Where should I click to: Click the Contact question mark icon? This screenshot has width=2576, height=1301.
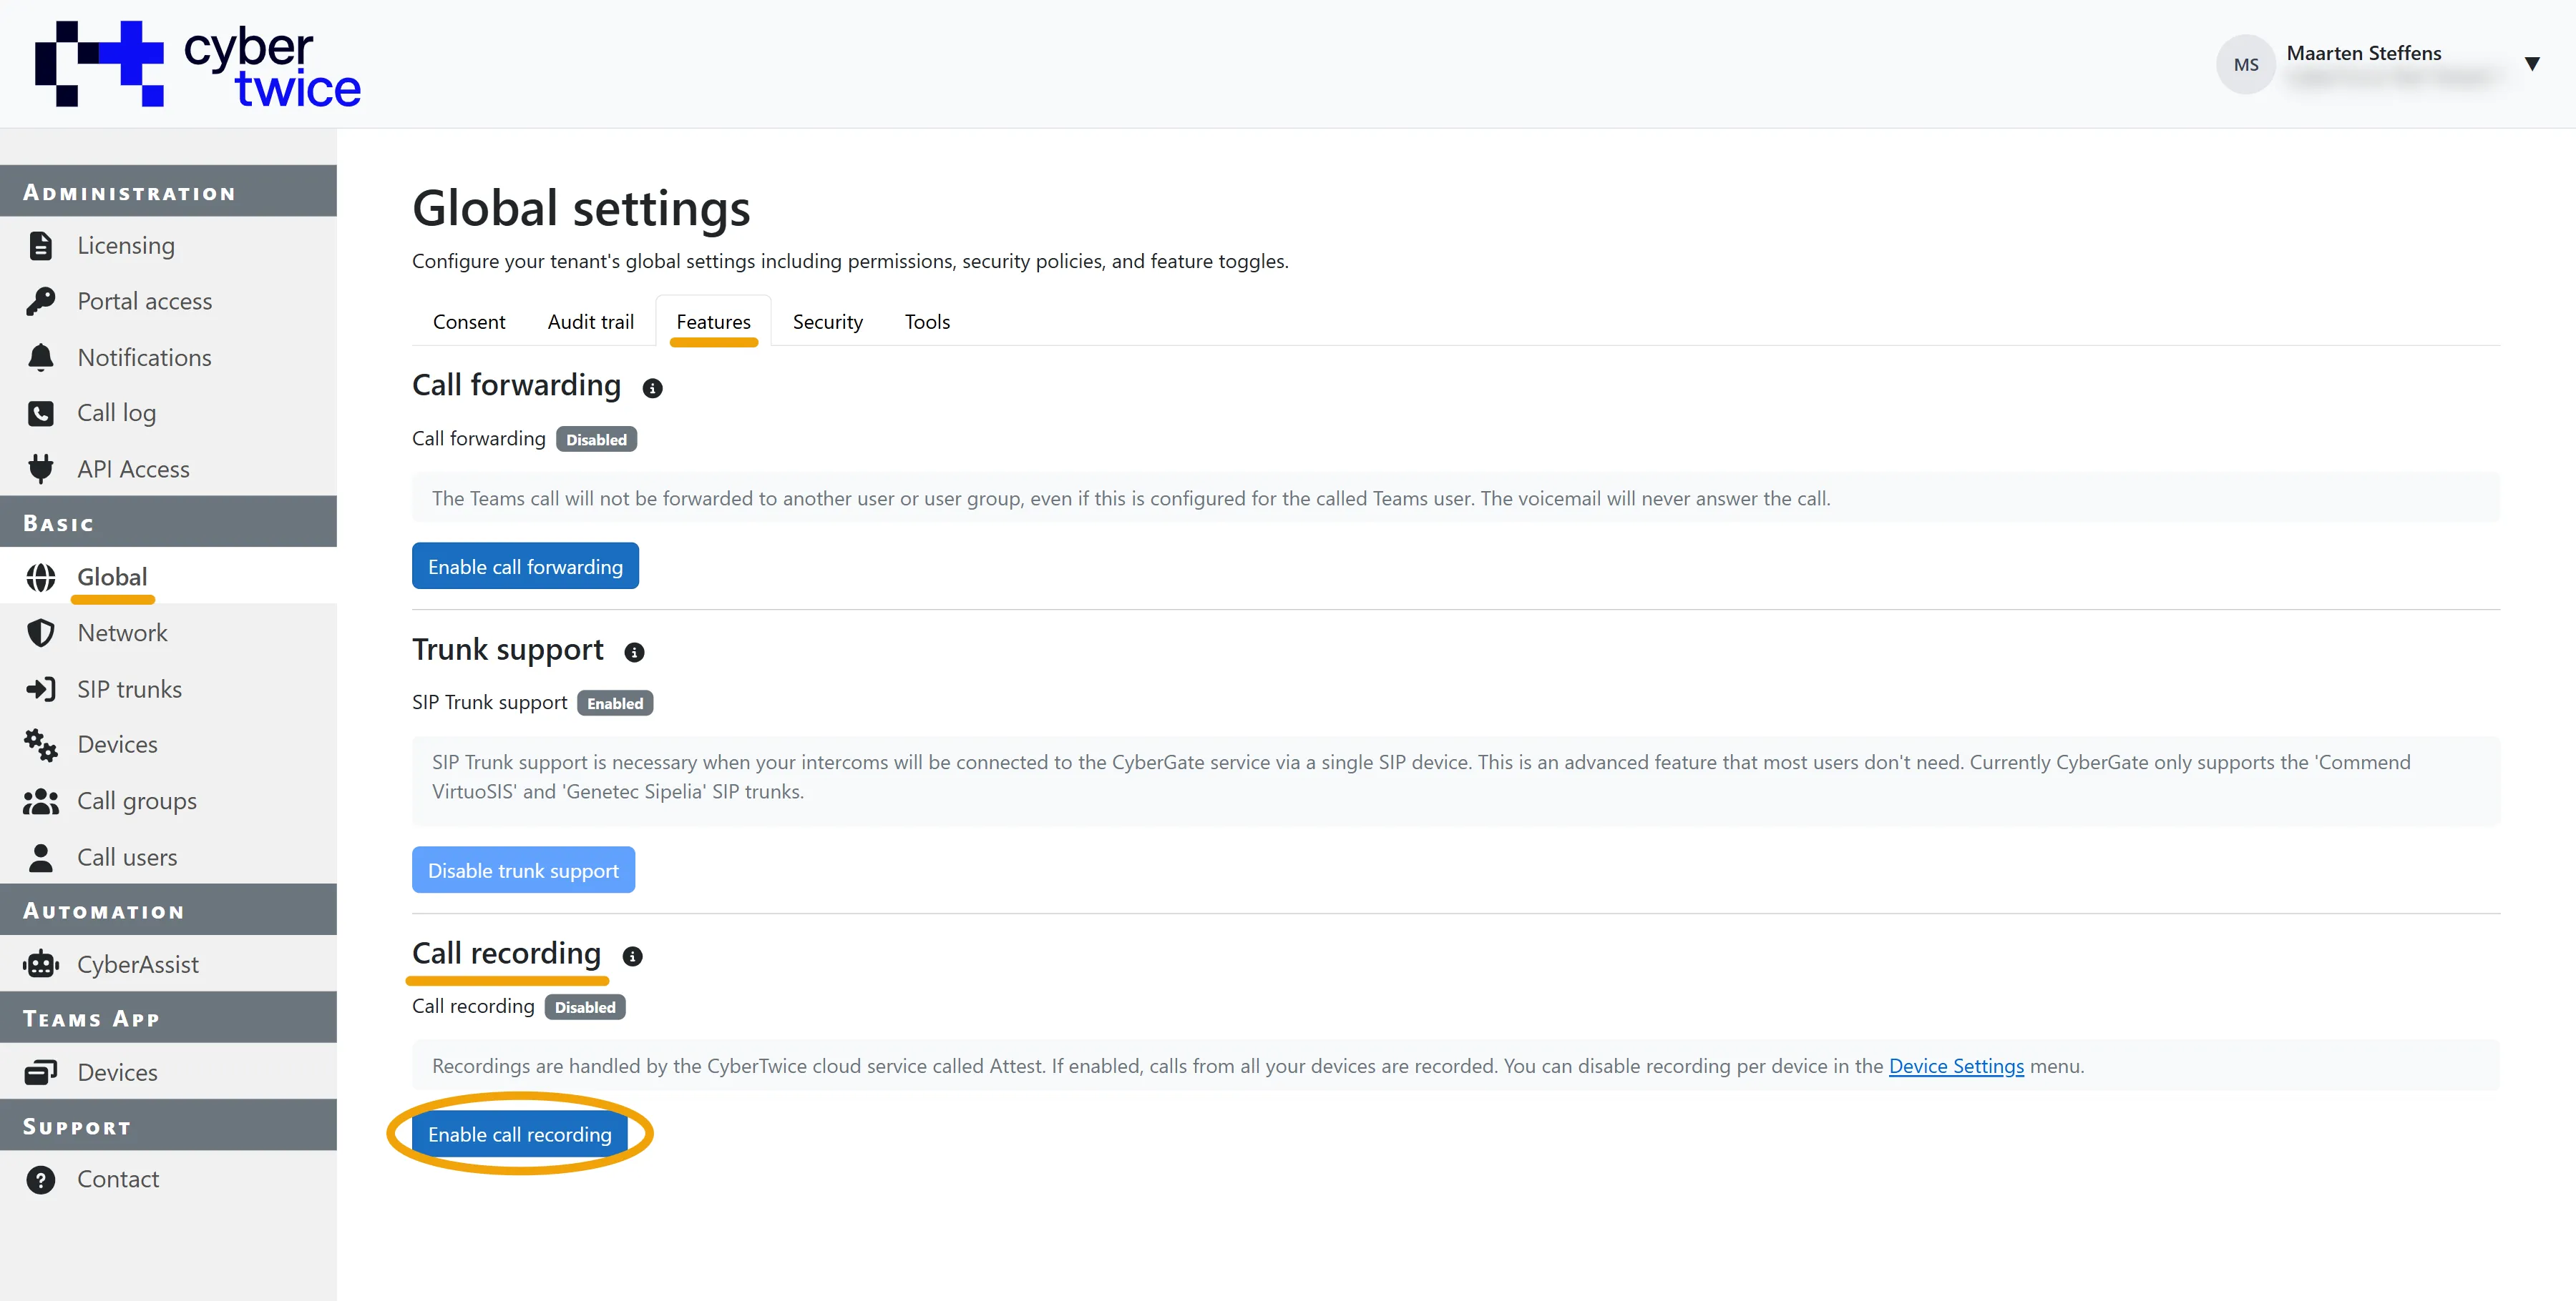pyautogui.click(x=41, y=1180)
